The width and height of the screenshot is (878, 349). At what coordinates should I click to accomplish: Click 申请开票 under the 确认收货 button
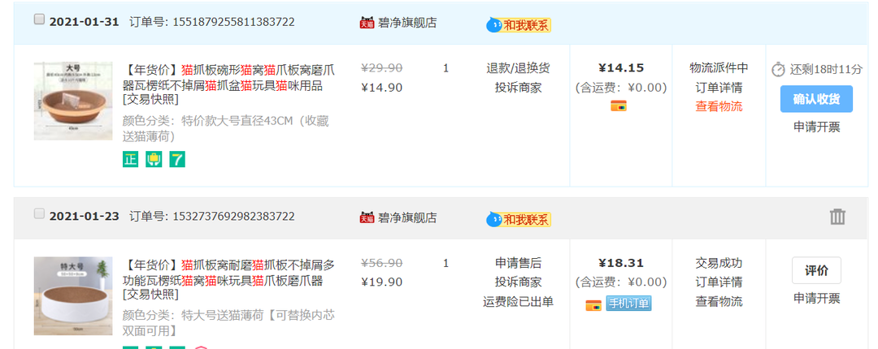pyautogui.click(x=816, y=127)
